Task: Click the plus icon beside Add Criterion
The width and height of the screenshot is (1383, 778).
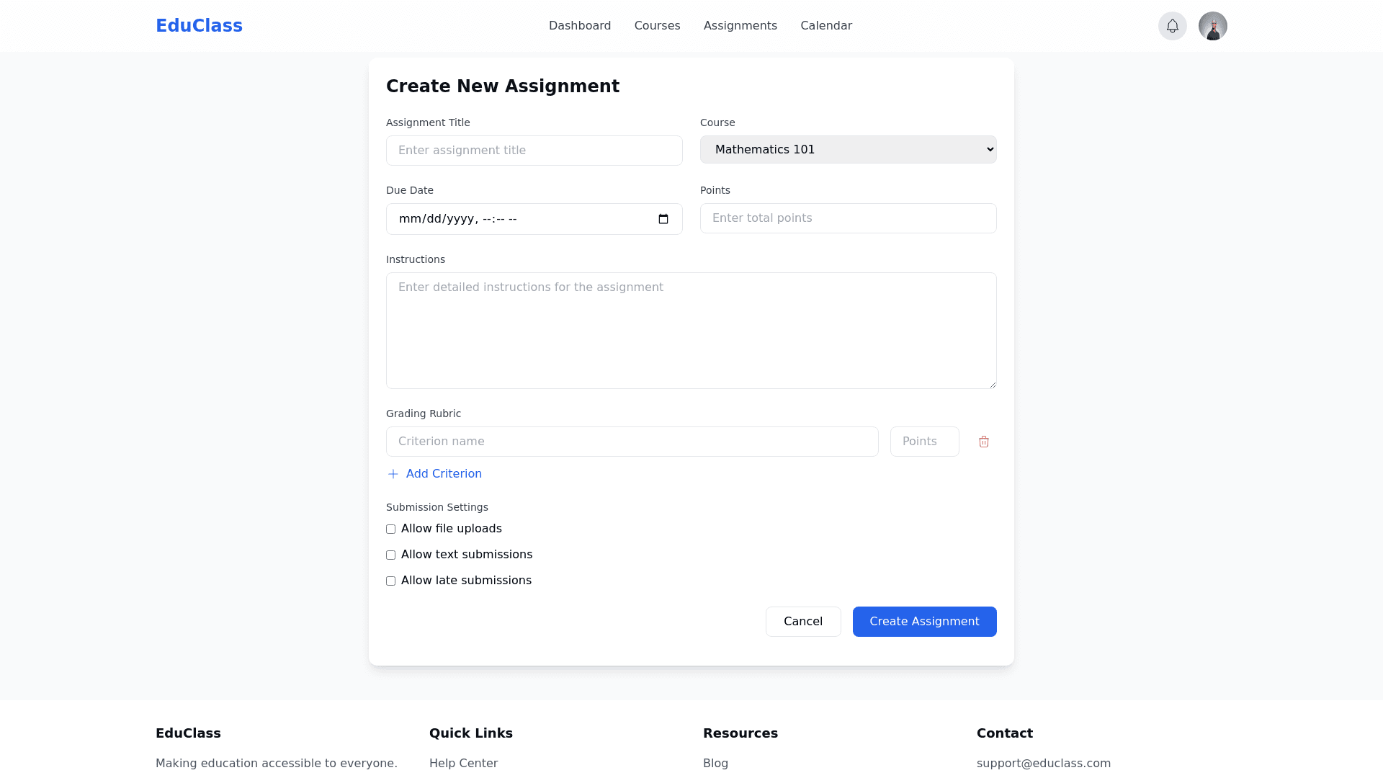Action: [x=393, y=474]
